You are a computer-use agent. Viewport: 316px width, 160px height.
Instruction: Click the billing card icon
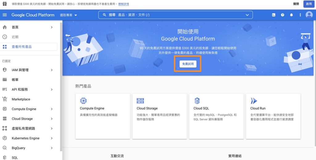pos(5,80)
